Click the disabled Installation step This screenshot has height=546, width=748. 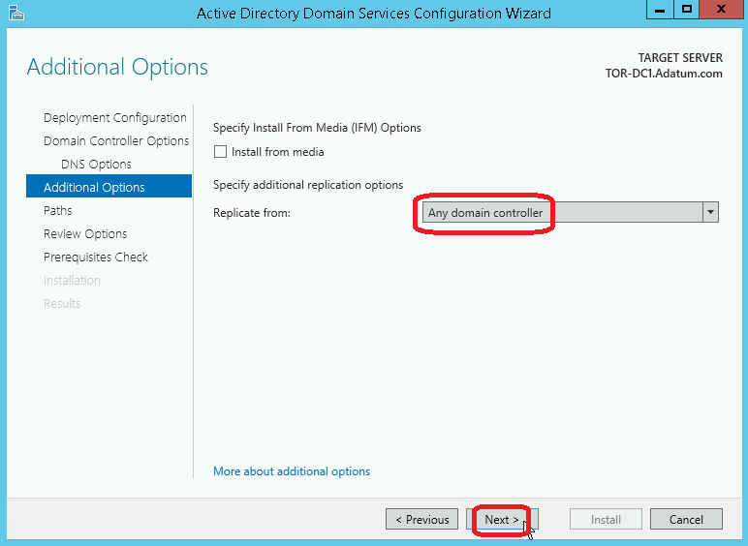click(72, 280)
